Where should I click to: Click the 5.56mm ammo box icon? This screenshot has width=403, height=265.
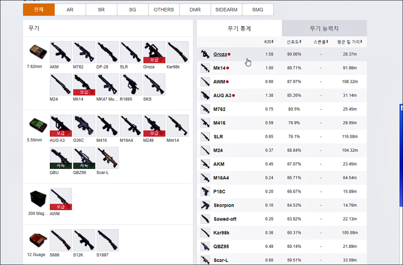click(x=38, y=125)
